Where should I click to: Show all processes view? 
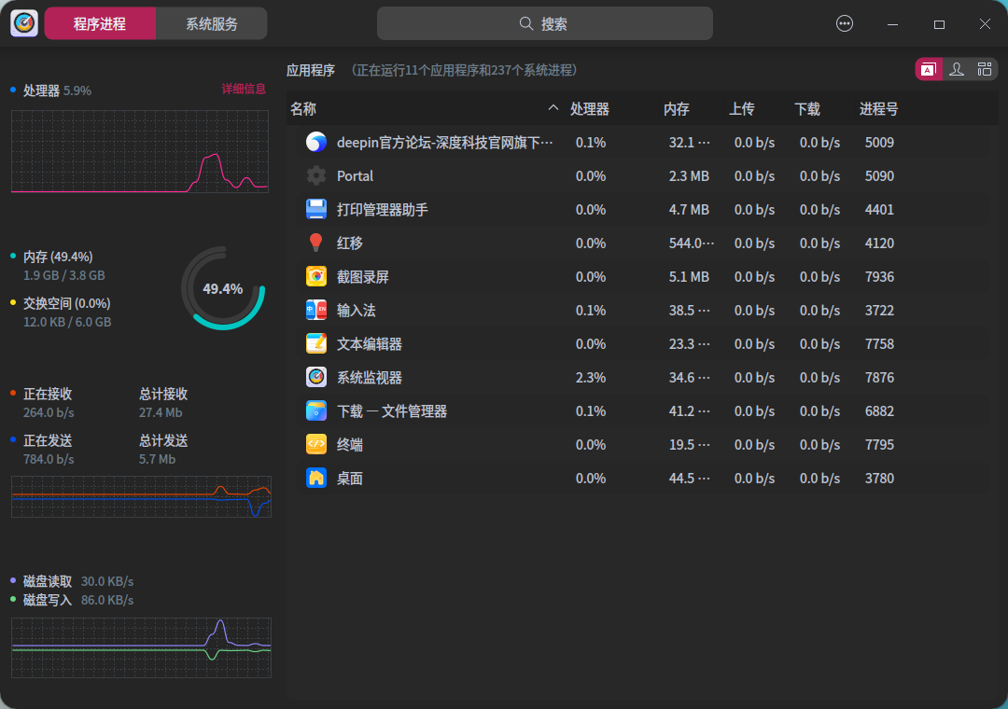pos(983,69)
